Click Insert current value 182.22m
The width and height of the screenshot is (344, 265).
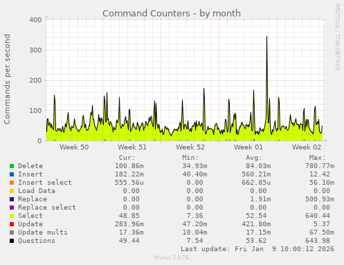pyautogui.click(x=129, y=174)
